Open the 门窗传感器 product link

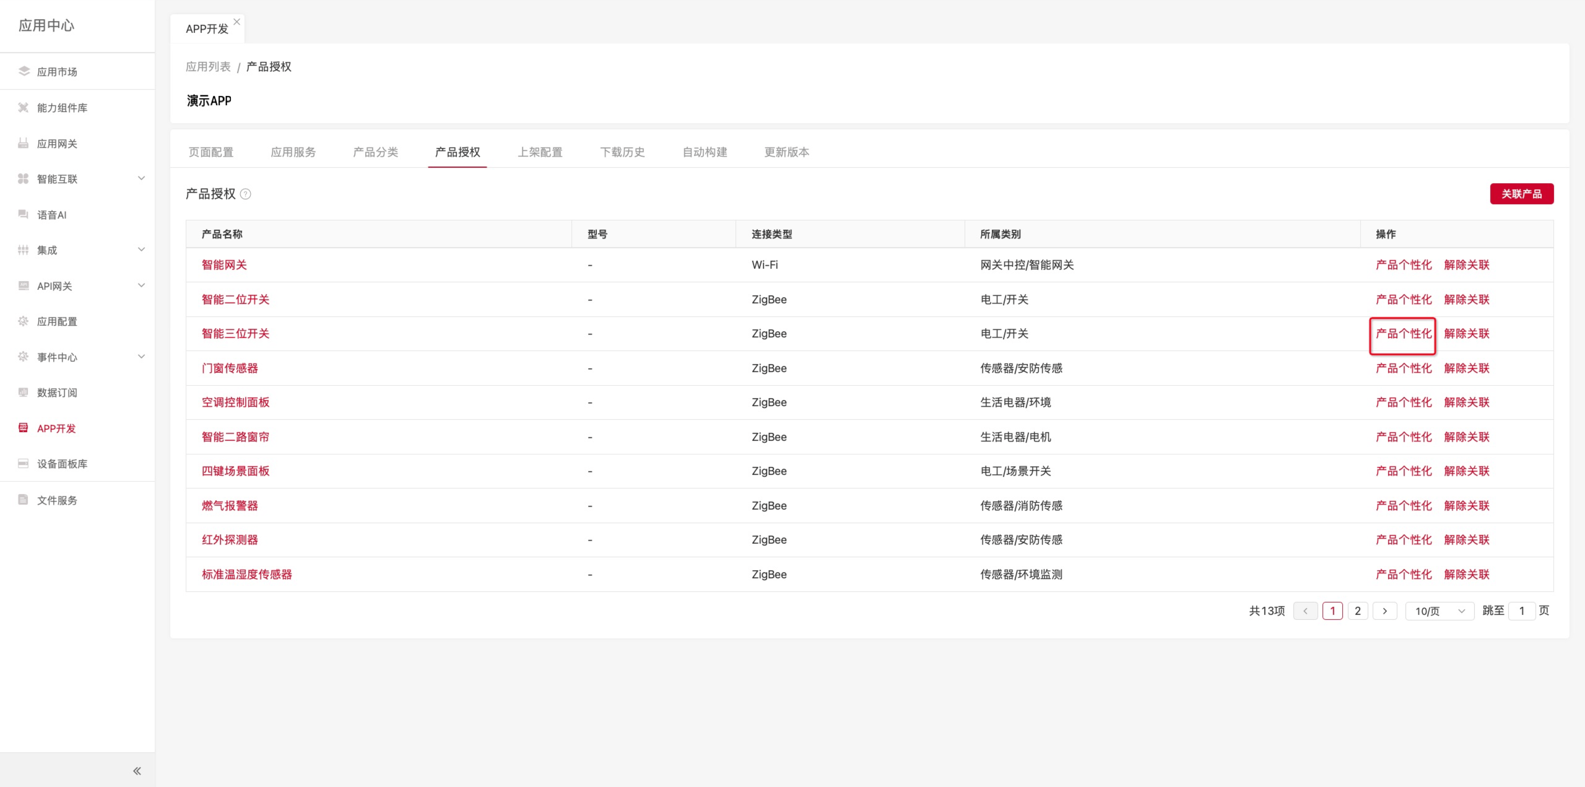tap(229, 368)
